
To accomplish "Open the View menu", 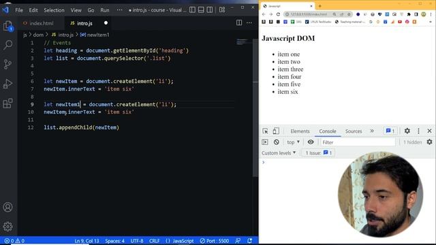I will 76,10.
